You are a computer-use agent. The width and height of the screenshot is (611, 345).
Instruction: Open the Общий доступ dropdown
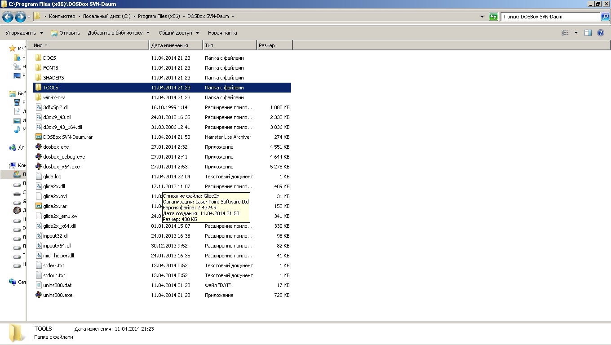pyautogui.click(x=178, y=33)
